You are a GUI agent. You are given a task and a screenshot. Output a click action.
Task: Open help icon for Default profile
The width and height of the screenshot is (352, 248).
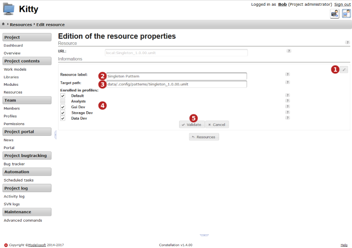[287, 95]
